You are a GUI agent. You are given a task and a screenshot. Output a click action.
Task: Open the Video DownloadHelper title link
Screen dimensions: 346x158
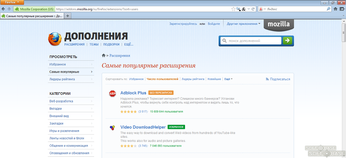coord(143,127)
